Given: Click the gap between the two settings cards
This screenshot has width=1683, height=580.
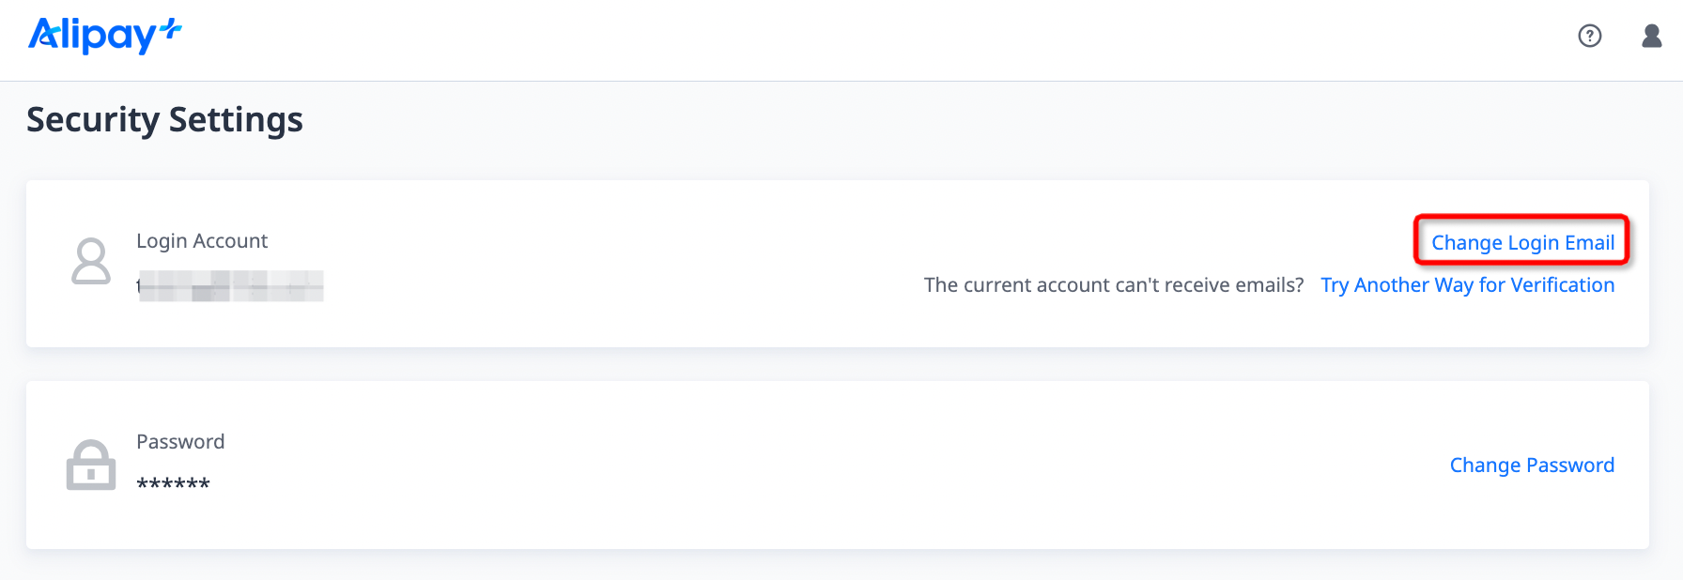Looking at the screenshot, I should click(838, 364).
